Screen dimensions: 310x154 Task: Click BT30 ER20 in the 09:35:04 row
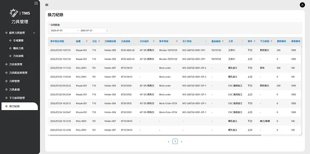coord(126,94)
